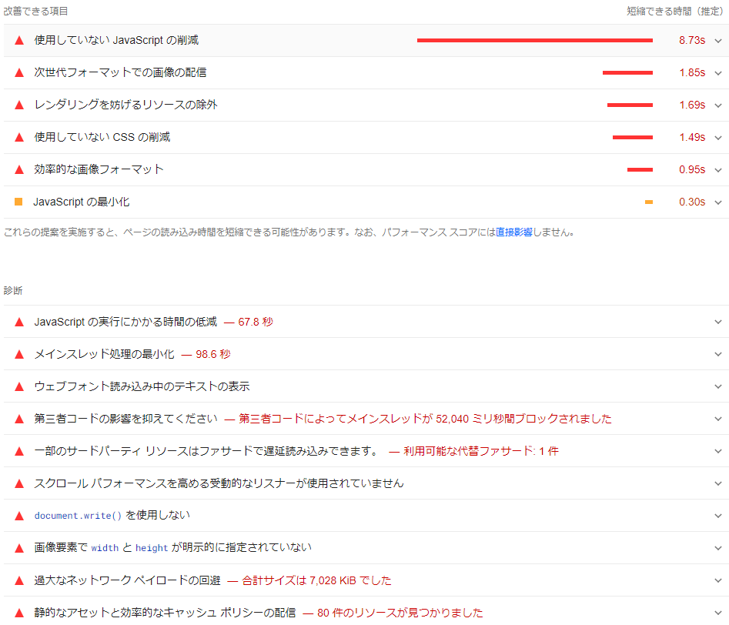This screenshot has height=625, width=729.
Task: Click the 使用していない JavaScript の削減 title
Action: pyautogui.click(x=116, y=40)
